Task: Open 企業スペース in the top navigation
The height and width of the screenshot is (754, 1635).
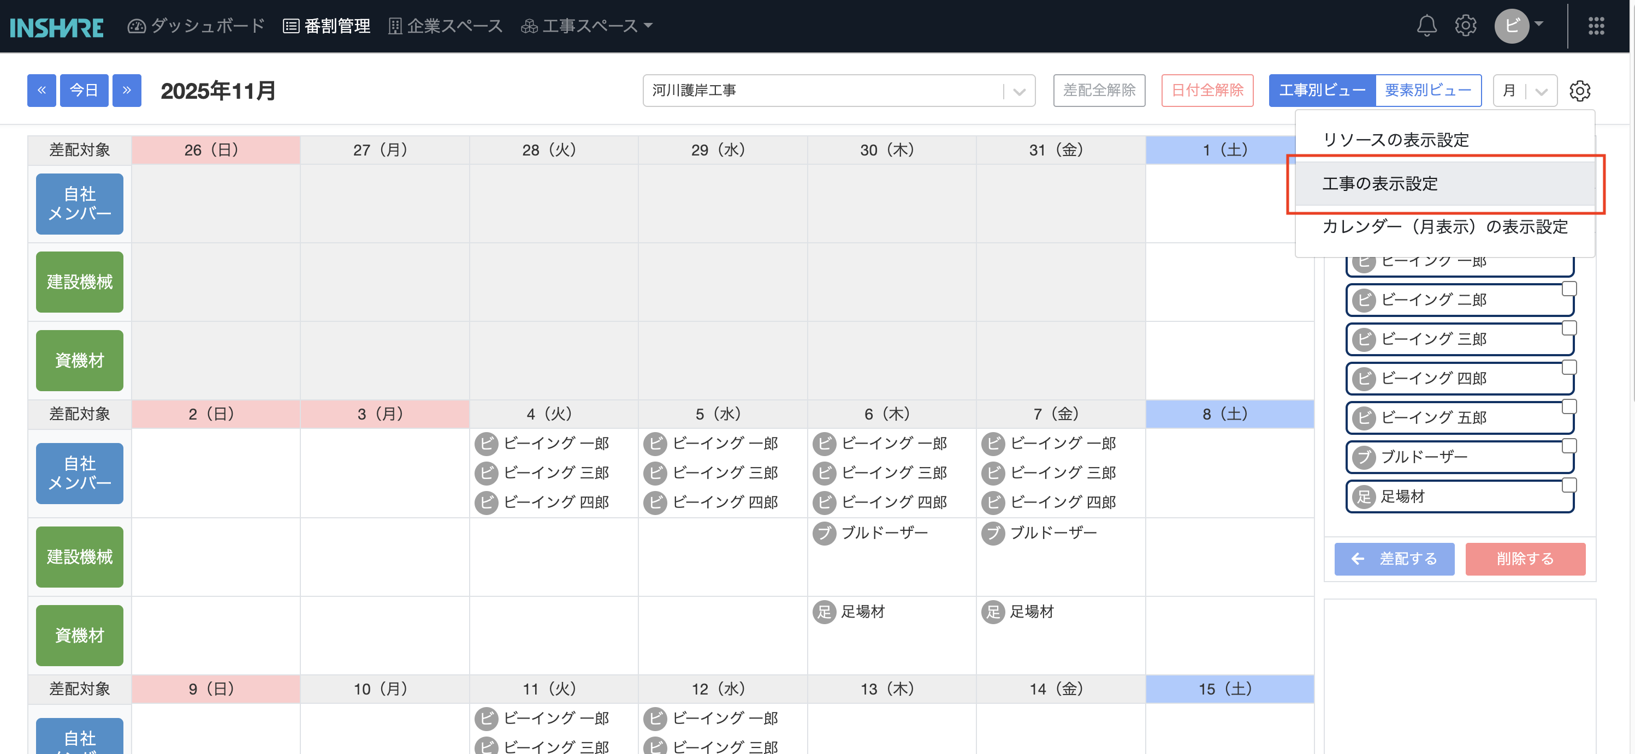Action: 446,26
